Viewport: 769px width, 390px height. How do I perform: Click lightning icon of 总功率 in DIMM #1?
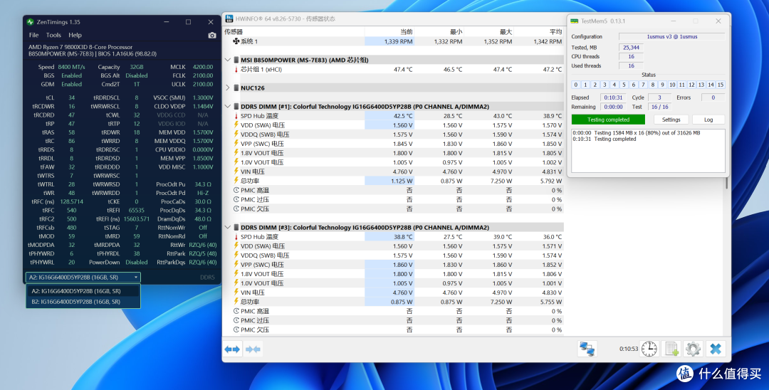coord(236,181)
